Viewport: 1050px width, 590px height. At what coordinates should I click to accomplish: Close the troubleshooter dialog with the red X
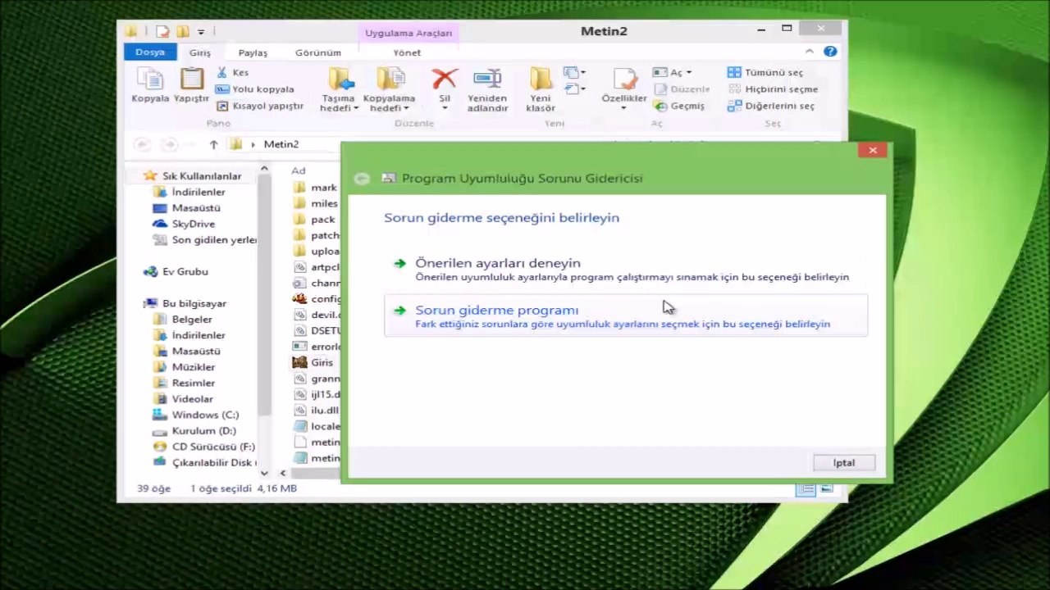click(873, 150)
